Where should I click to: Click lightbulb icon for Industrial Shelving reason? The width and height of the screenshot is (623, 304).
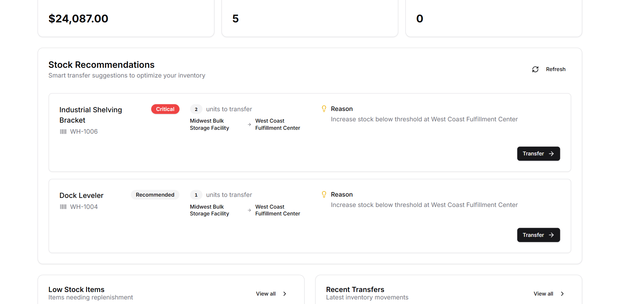(324, 109)
